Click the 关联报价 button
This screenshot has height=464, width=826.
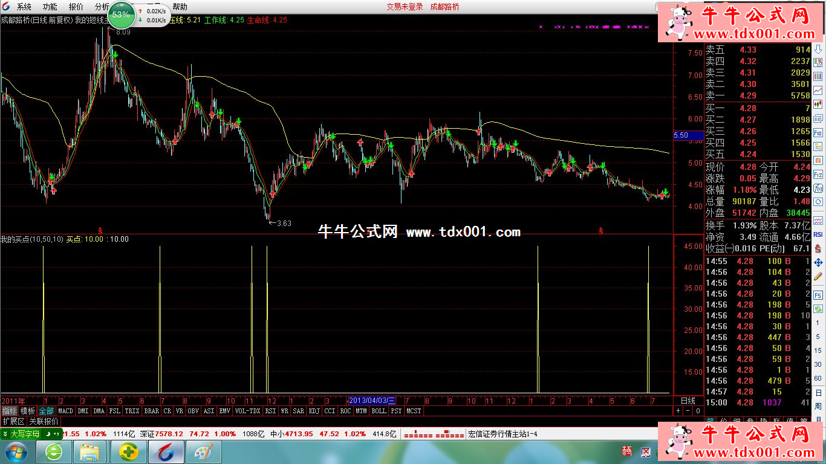coord(44,421)
